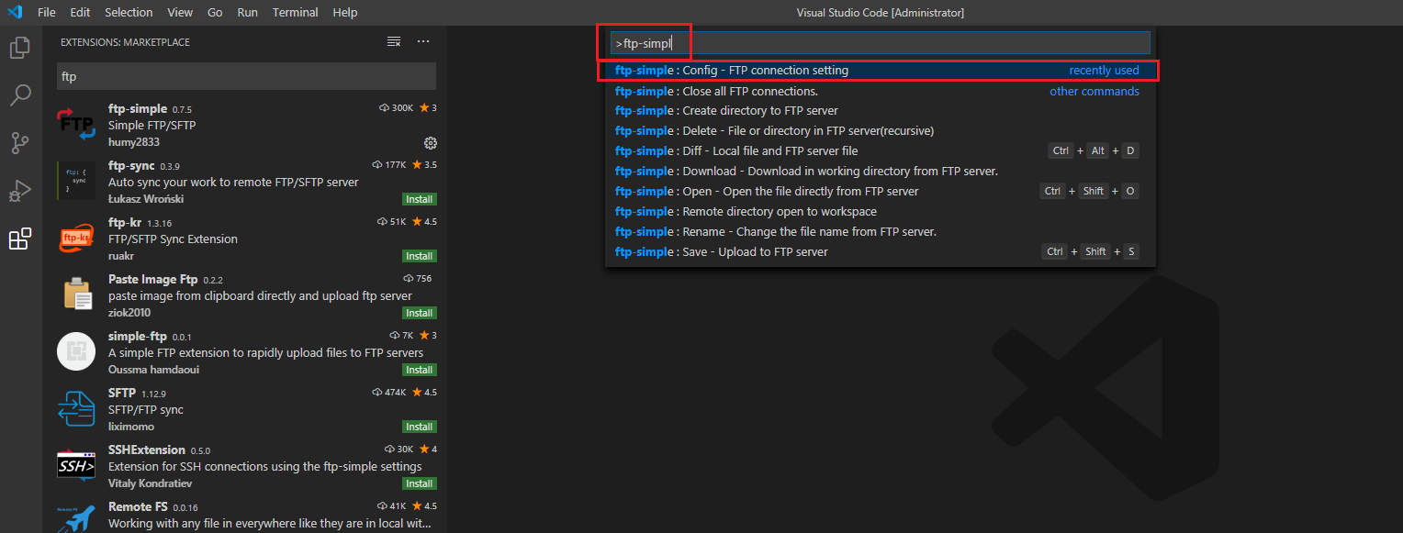Click the ftp-sync extension icon
Viewport: 1403px width, 533px height.
(x=76, y=181)
